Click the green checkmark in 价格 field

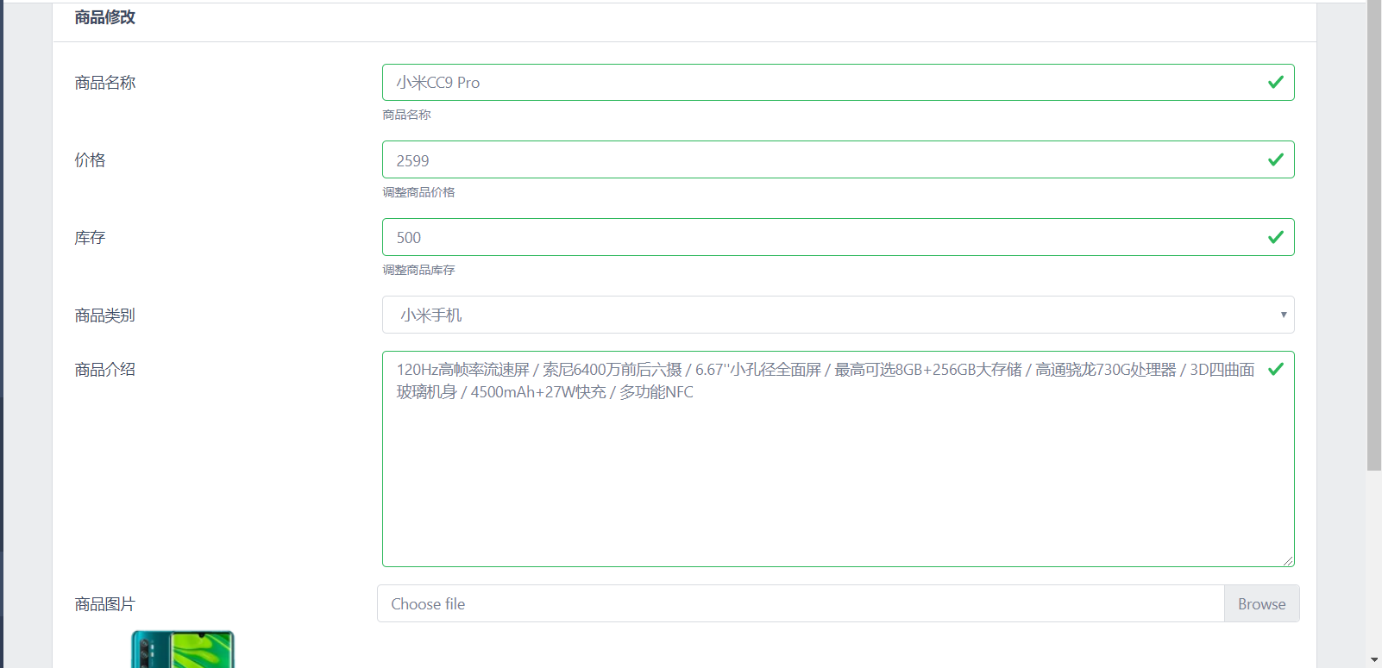pyautogui.click(x=1276, y=159)
